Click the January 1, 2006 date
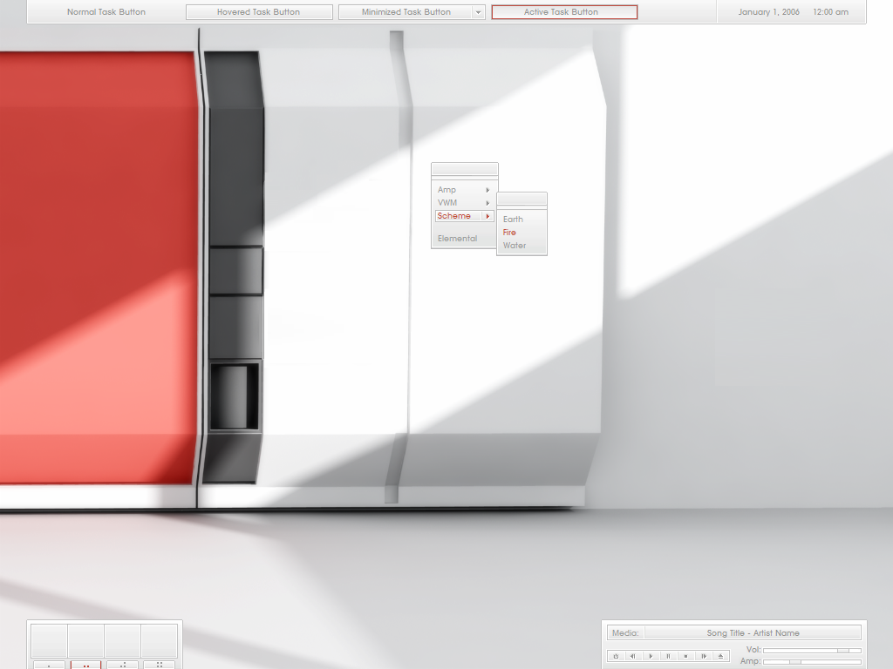Image resolution: width=893 pixels, height=669 pixels. pos(769,12)
